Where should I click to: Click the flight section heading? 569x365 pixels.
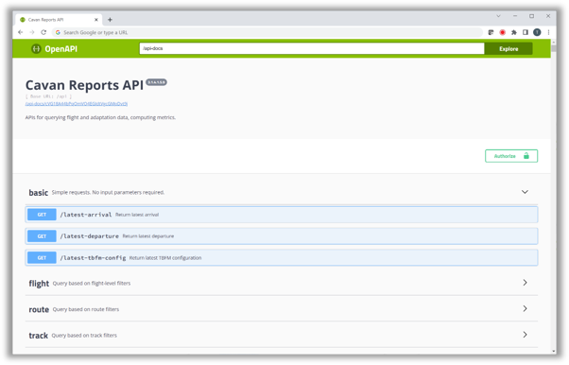(39, 284)
